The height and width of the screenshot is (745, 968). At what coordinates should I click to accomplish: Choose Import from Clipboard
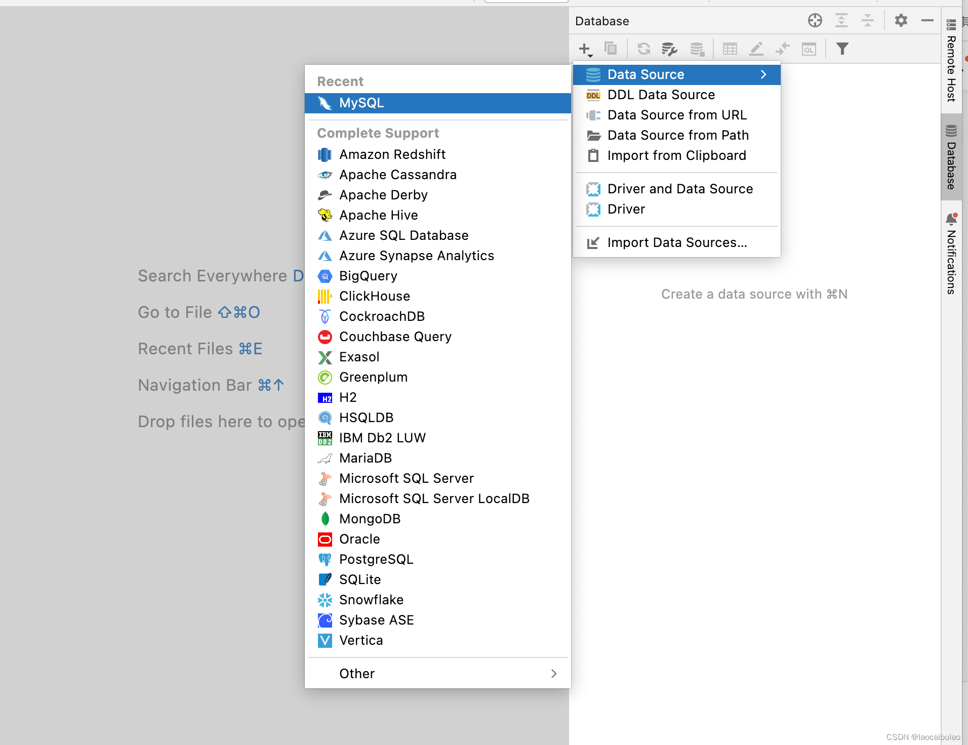(677, 155)
